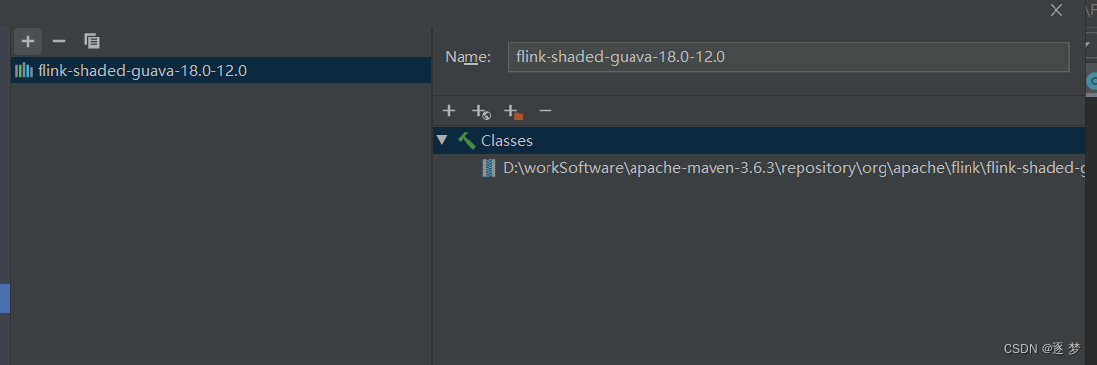Screen dimensions: 1097x365
Task: Select flink-shaded-guava-18.0-12.0 in the library list
Action: click(221, 70)
